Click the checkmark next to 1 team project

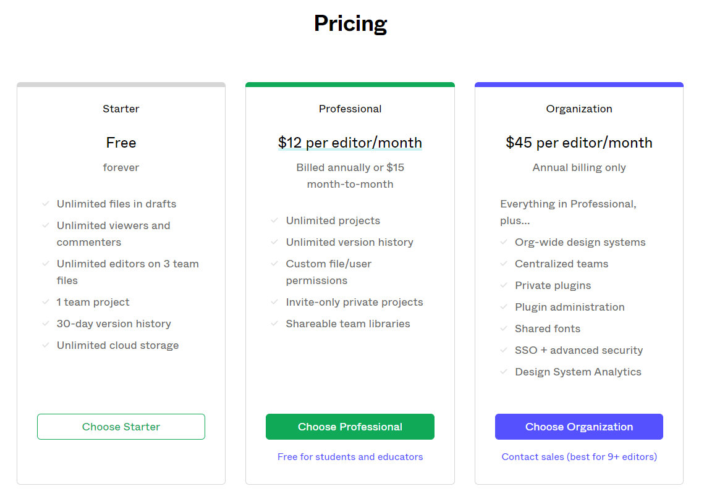click(46, 302)
